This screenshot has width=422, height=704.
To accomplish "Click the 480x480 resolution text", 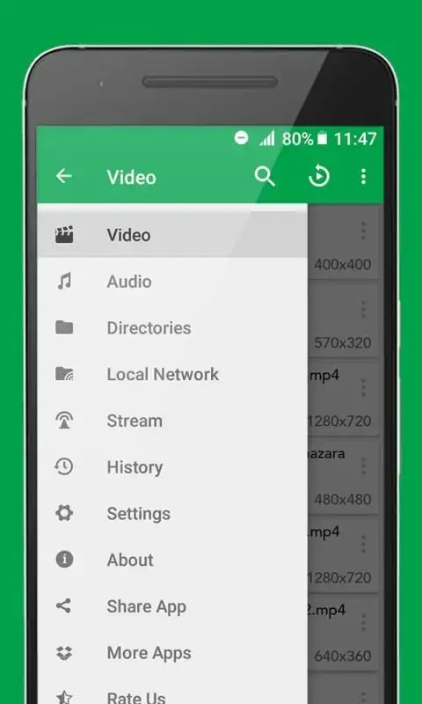I will (x=343, y=499).
